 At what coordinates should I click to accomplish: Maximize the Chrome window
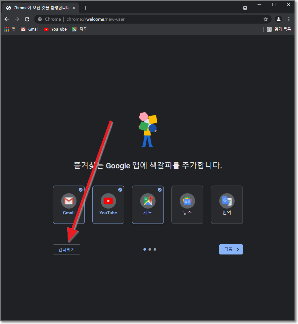[274, 4]
